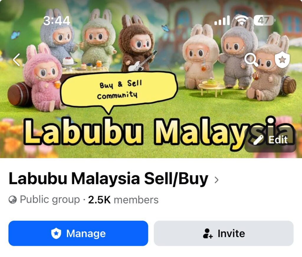
Task: Tap the 3:44 clock in status bar
Action: coord(56,21)
